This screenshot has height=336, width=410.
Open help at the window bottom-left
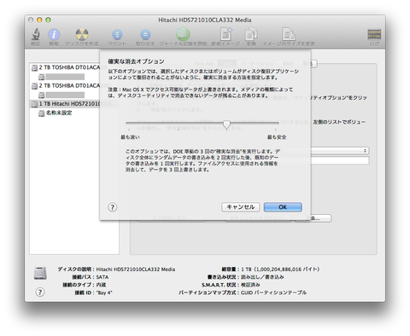click(40, 292)
